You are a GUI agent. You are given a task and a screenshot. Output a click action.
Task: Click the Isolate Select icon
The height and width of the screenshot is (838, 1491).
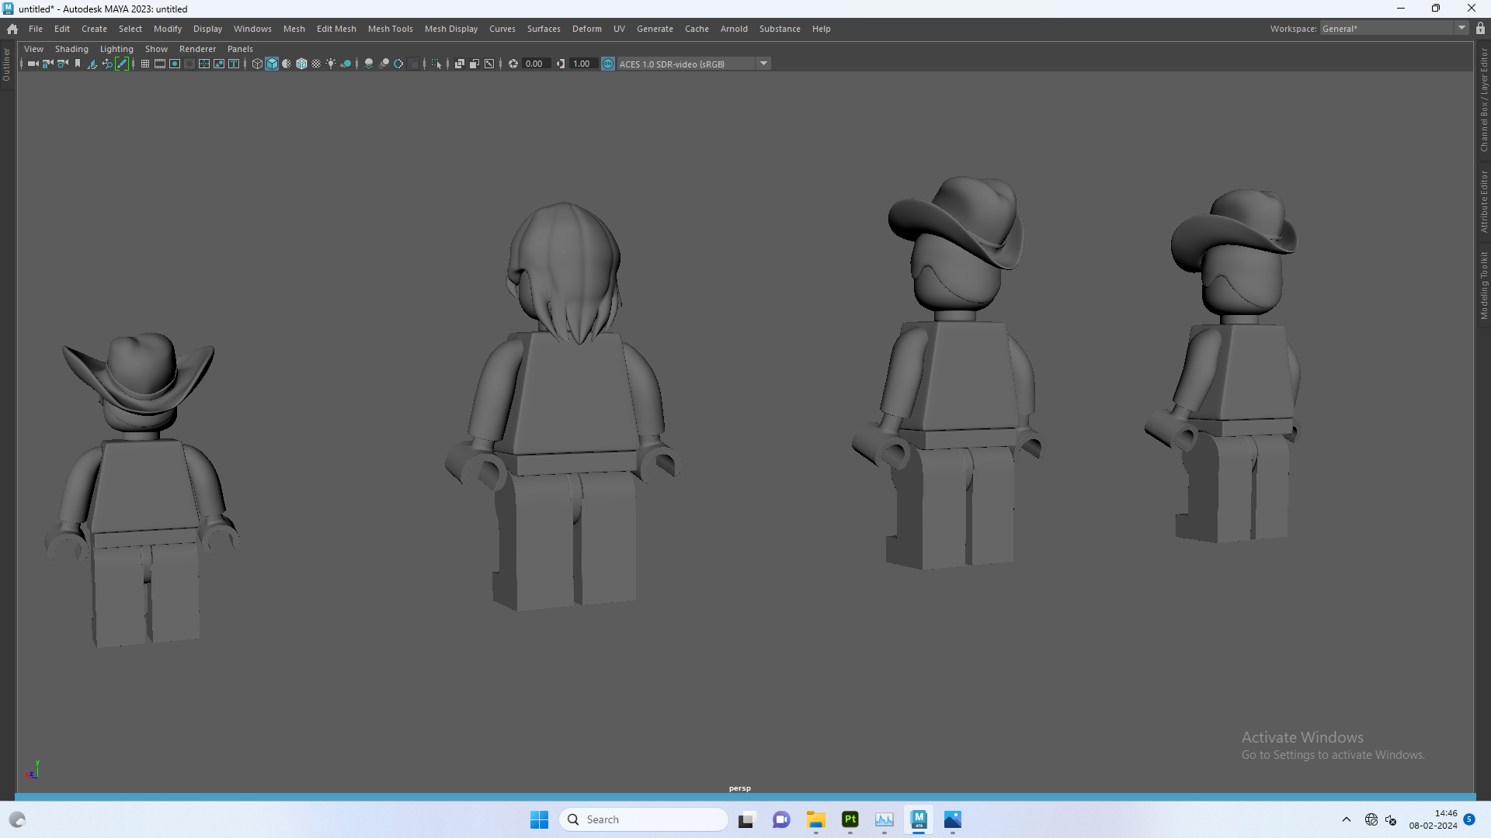[x=436, y=64]
